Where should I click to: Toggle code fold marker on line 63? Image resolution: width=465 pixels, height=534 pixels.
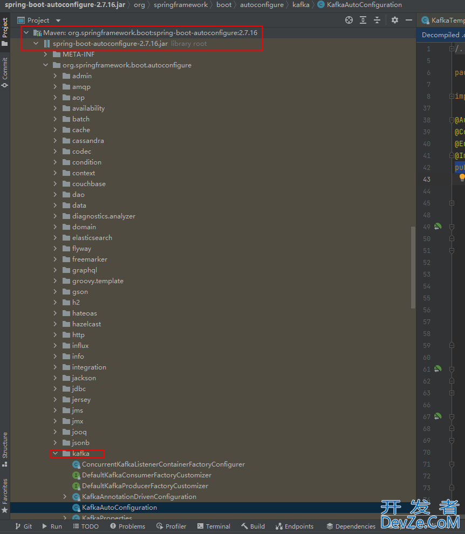tap(452, 393)
